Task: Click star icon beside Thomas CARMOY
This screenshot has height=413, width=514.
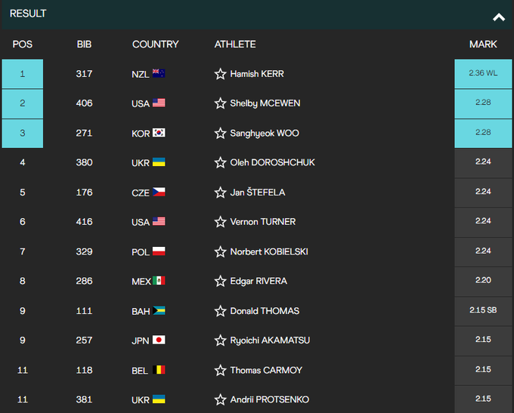Action: [x=221, y=370]
